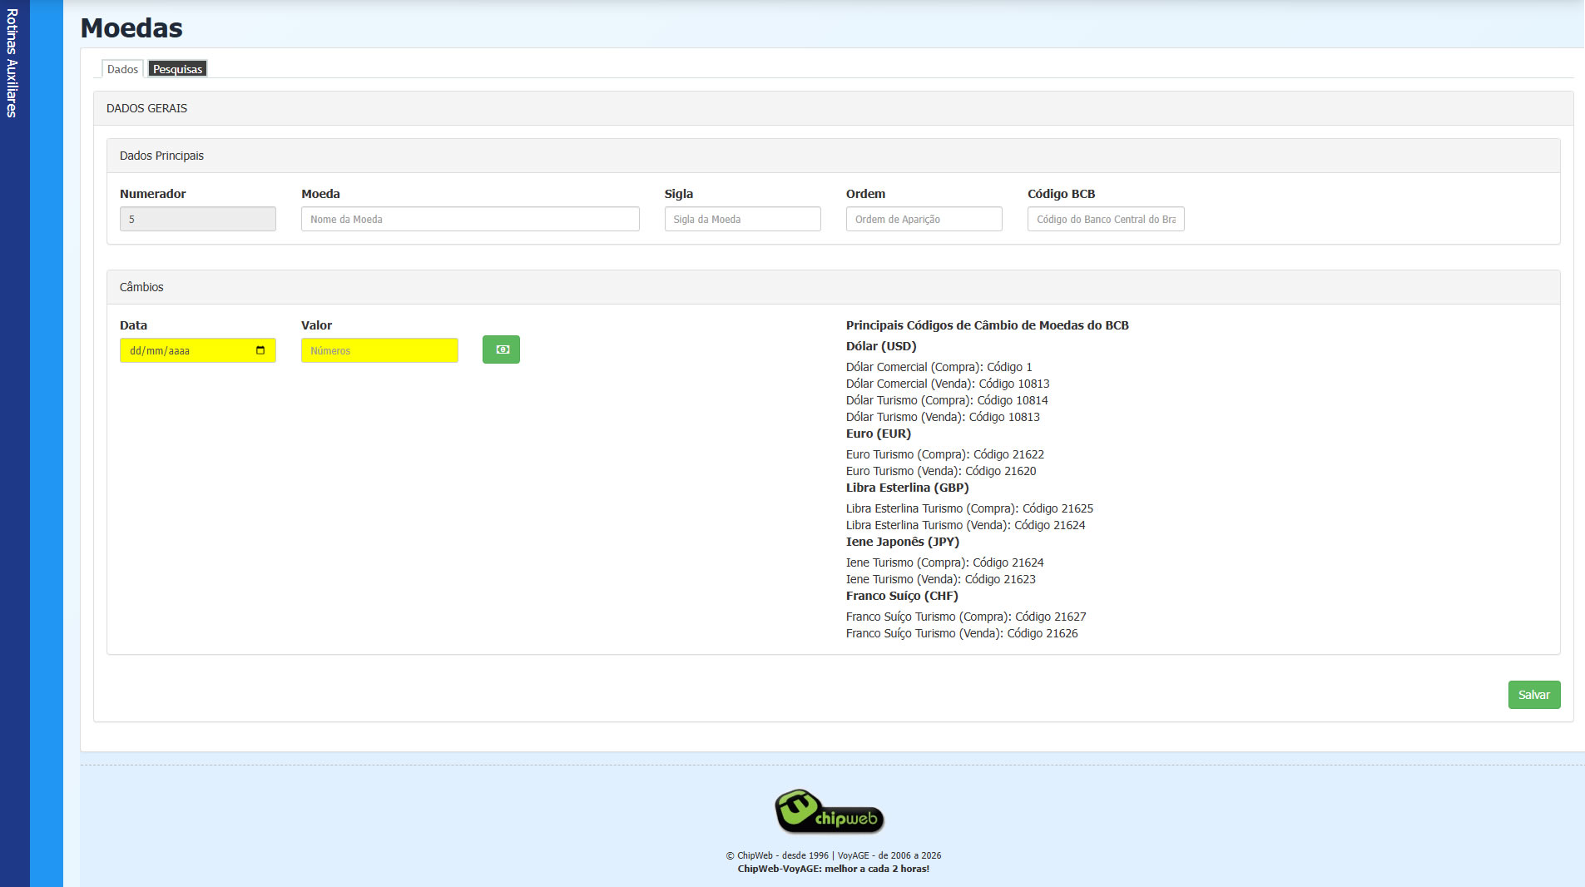Expand the Câmbios section header
1585x887 pixels.
141,287
